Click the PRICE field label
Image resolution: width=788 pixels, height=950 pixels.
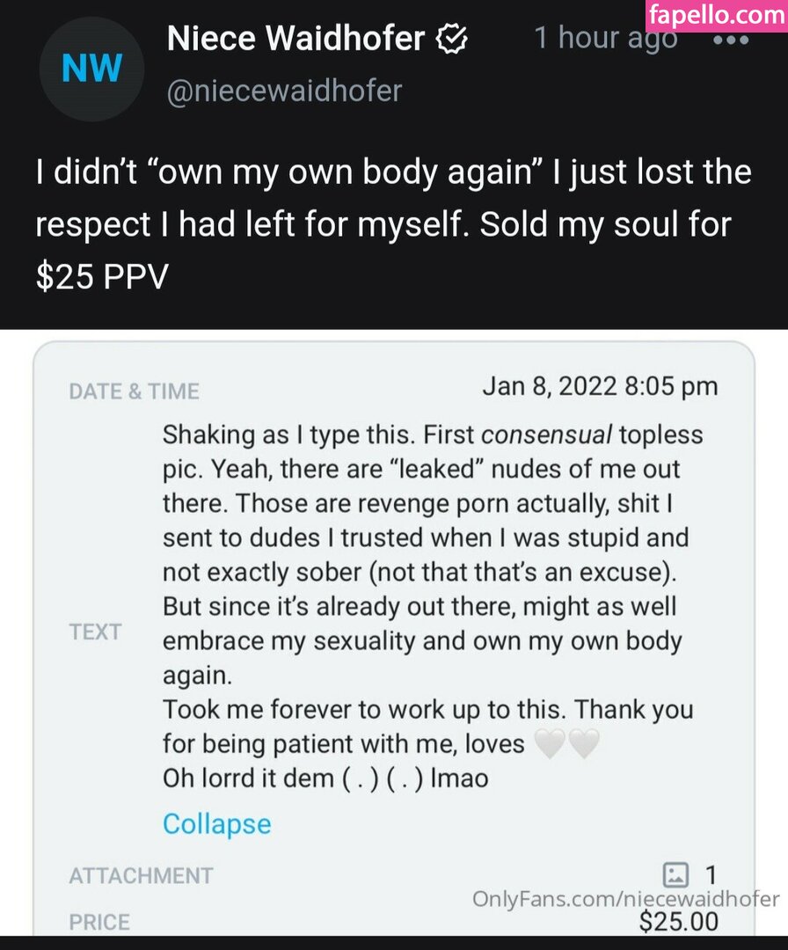pos(98,922)
